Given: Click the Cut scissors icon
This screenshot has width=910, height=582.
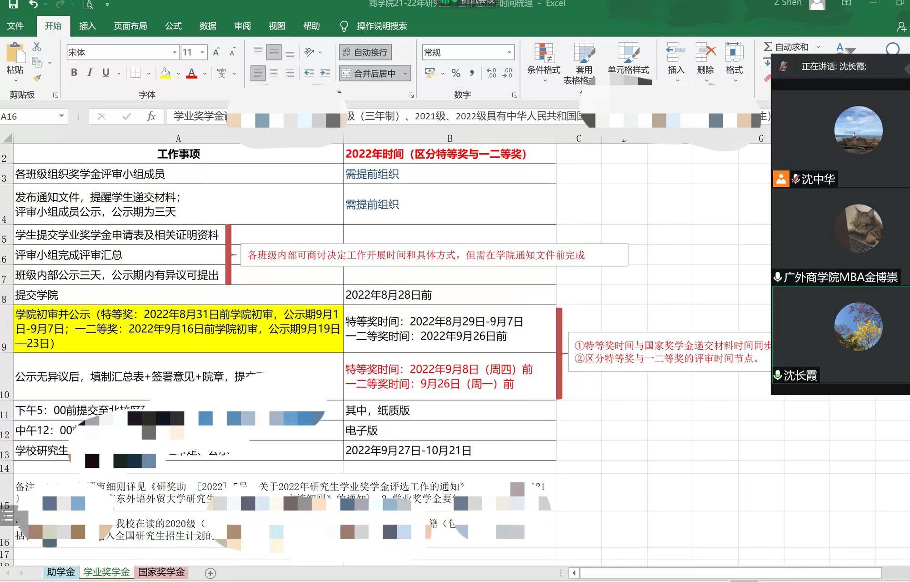Looking at the screenshot, I should click(x=37, y=47).
